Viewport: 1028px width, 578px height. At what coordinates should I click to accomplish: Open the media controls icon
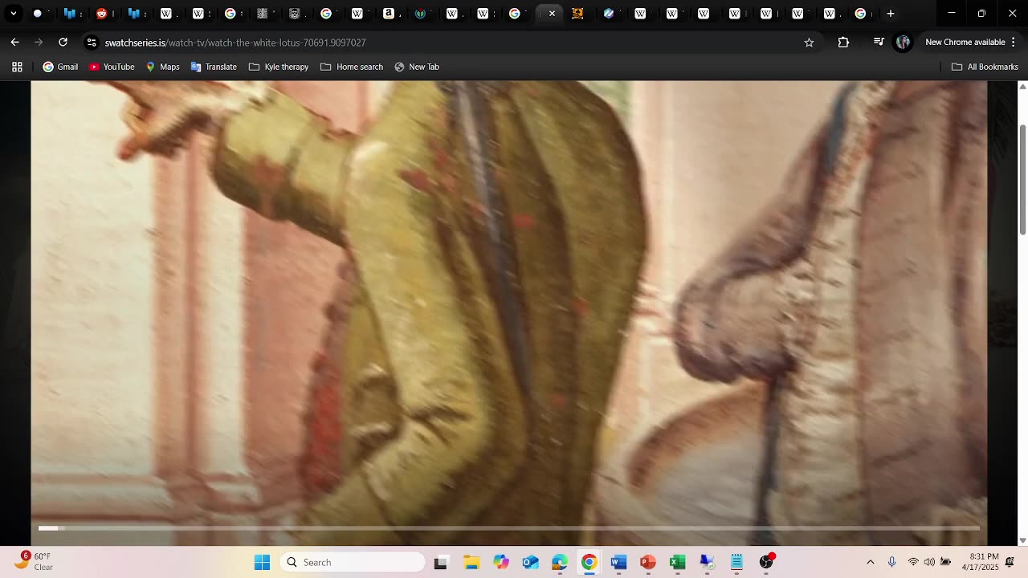click(879, 43)
